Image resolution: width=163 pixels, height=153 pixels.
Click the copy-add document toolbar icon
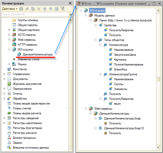click(x=33, y=9)
